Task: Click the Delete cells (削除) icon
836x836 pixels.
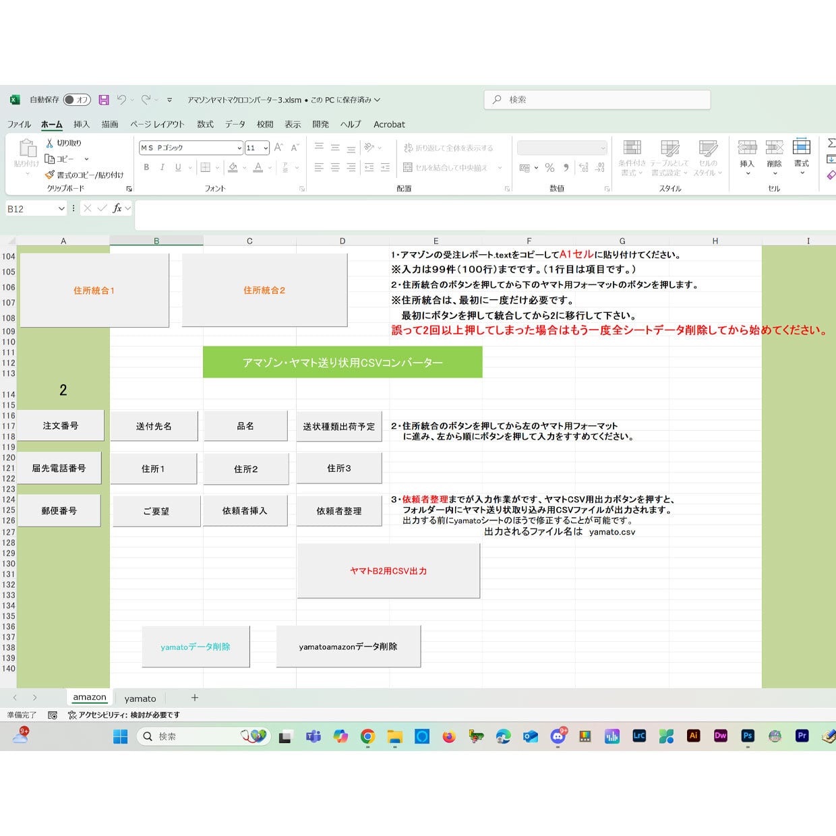Action: pos(774,148)
